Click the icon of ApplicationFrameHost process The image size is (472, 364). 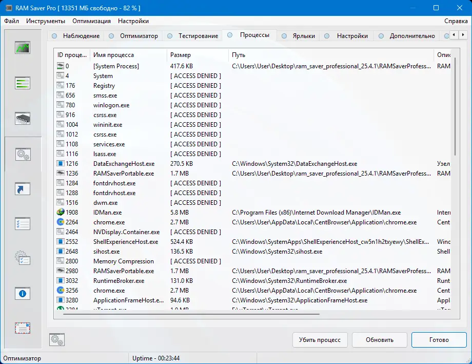click(x=61, y=300)
